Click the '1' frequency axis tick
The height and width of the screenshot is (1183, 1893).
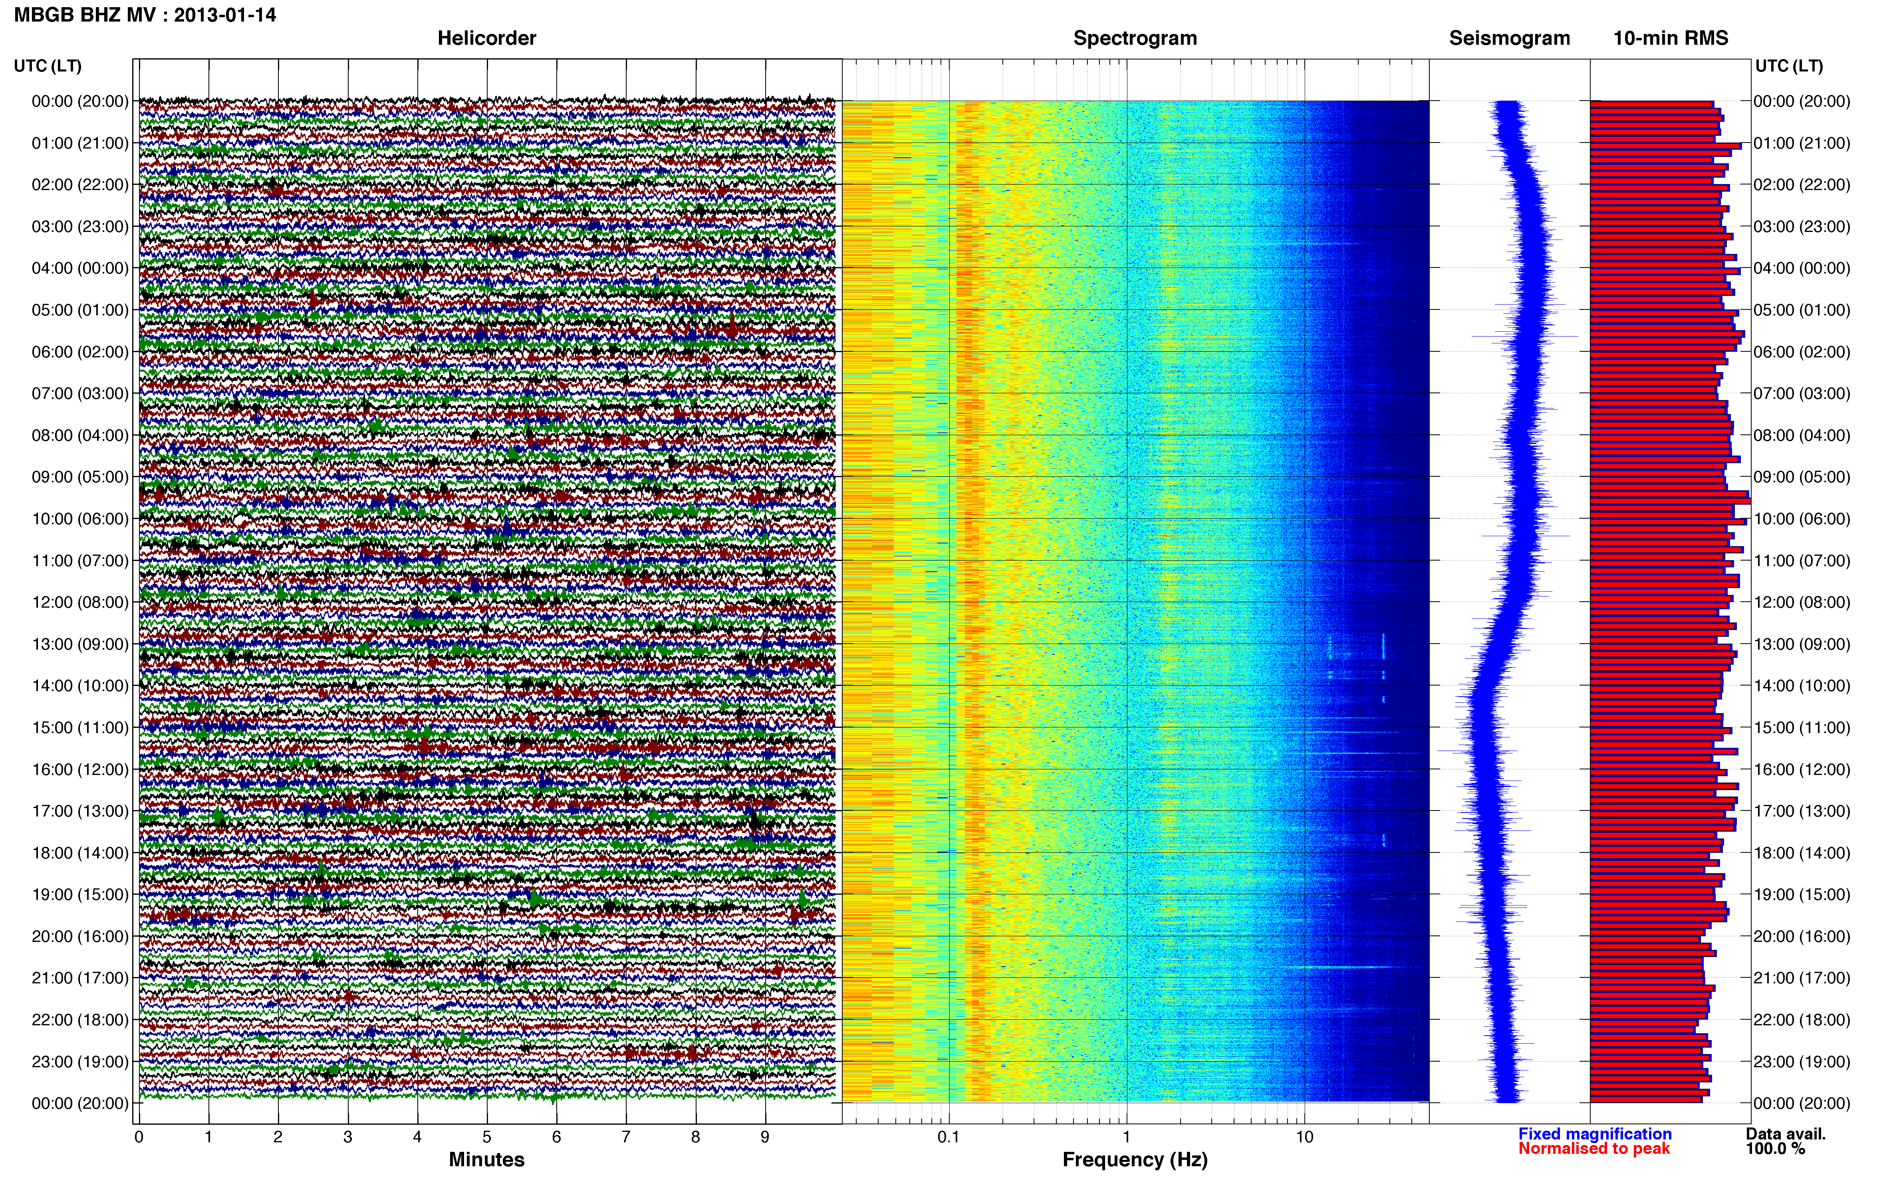pos(1127,1137)
